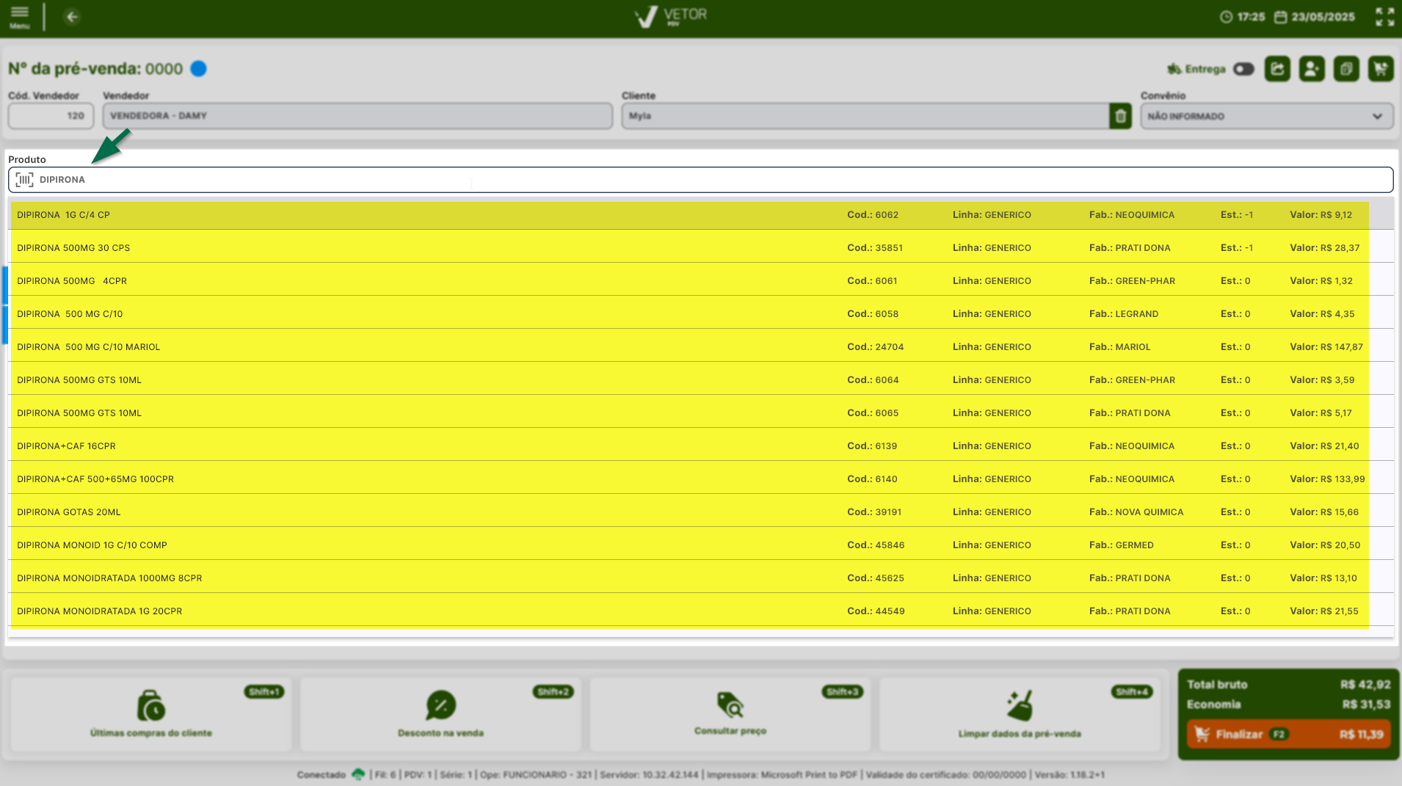This screenshot has height=786, width=1402.
Task: Click the price tag magnifier icon
Action: pyautogui.click(x=730, y=705)
